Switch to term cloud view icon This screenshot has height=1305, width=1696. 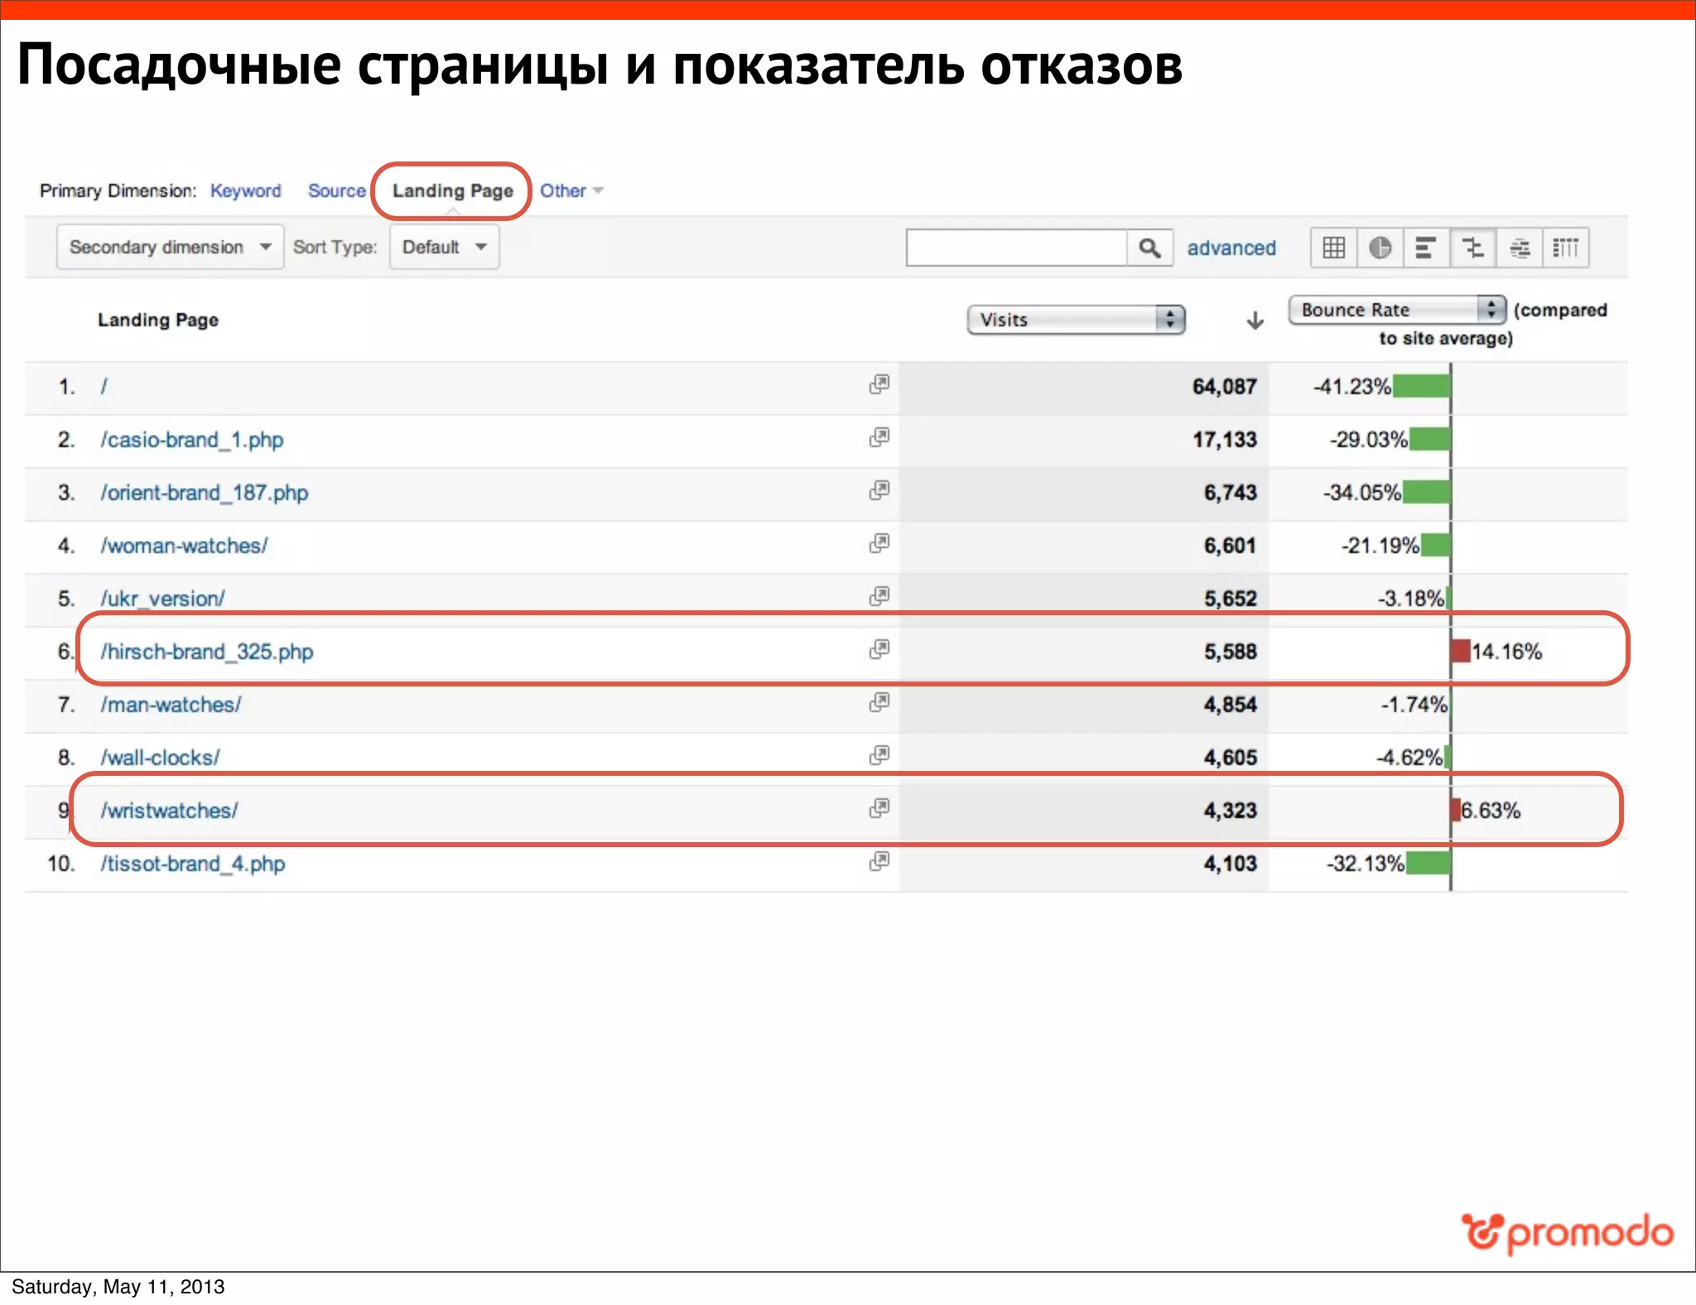(x=1520, y=248)
